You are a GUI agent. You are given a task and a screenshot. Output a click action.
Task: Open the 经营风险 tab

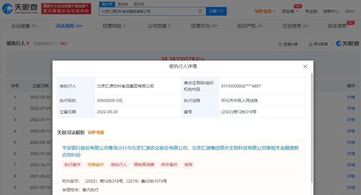[x=115, y=26]
